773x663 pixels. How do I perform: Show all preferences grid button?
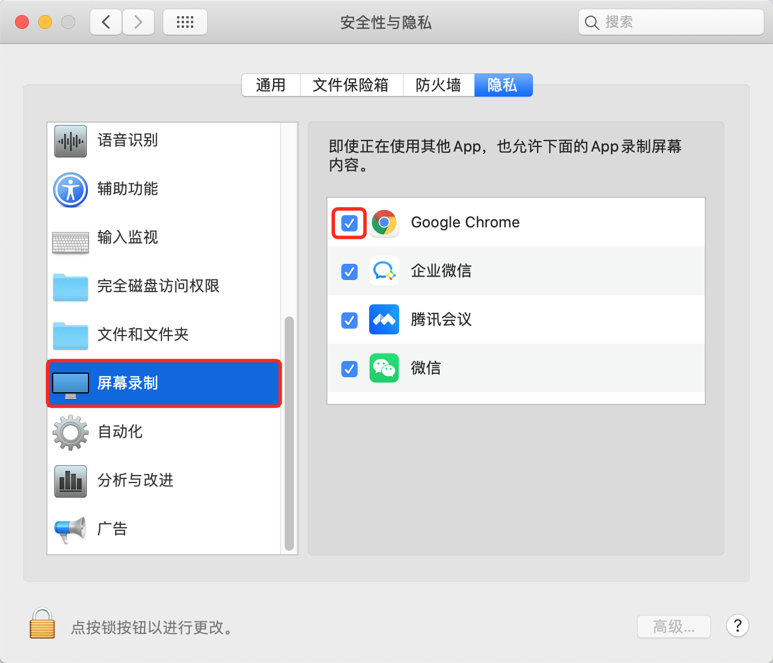pos(185,23)
